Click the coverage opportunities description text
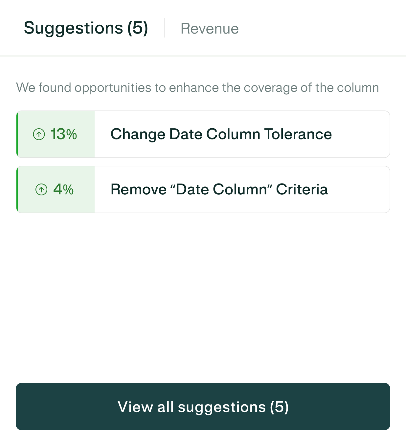 point(197,88)
